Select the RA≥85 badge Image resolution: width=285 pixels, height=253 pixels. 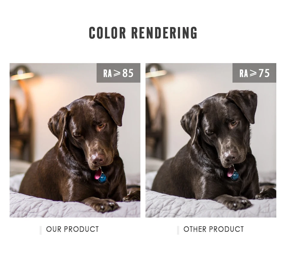[x=118, y=73]
